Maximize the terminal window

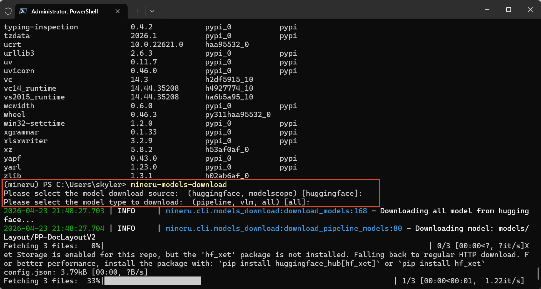pyautogui.click(x=508, y=10)
